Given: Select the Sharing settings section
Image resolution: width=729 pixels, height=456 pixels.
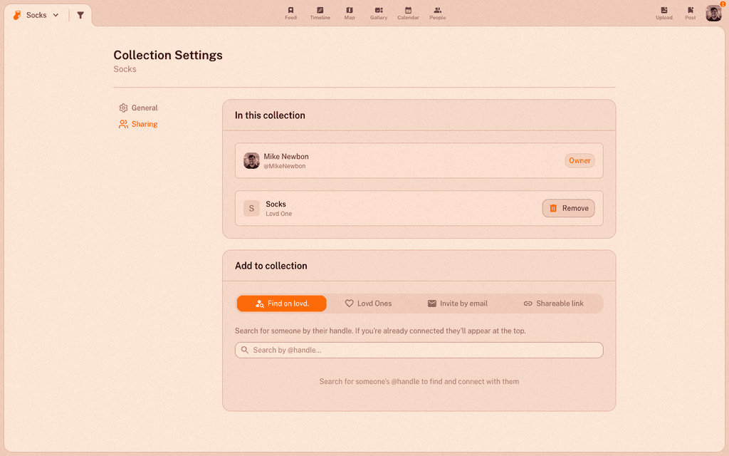Looking at the screenshot, I should pyautogui.click(x=138, y=124).
